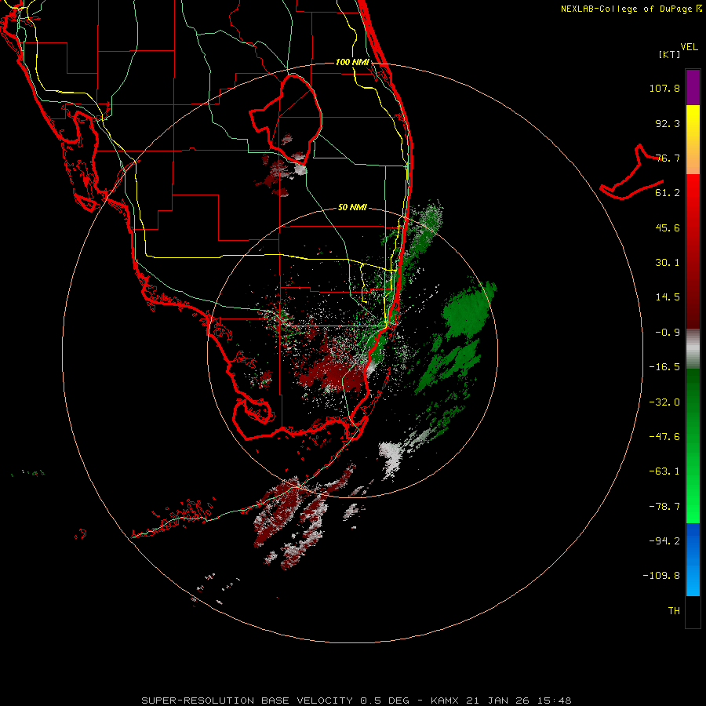Image resolution: width=706 pixels, height=706 pixels.
Task: Select the -0.9 scale value
Action: (x=668, y=333)
